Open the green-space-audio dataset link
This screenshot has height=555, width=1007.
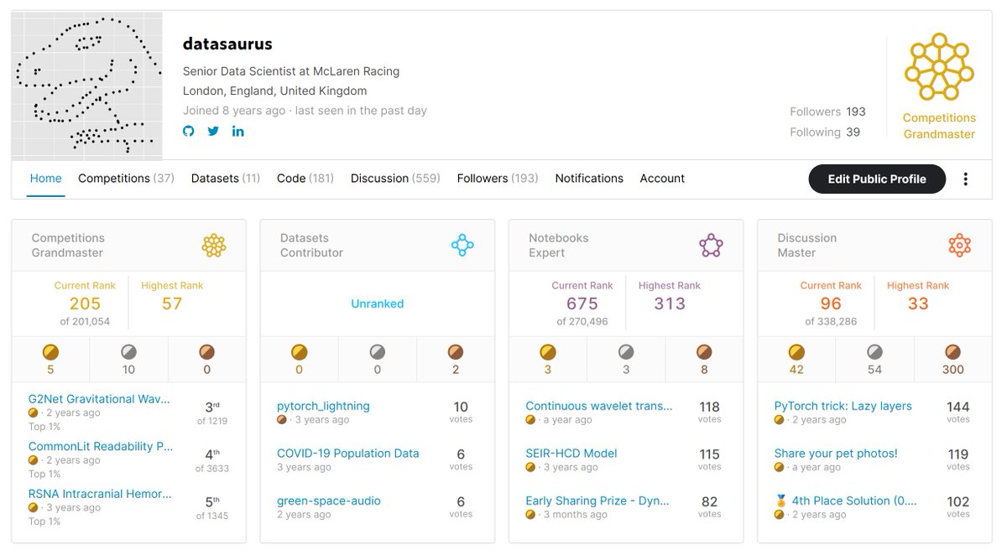point(329,501)
